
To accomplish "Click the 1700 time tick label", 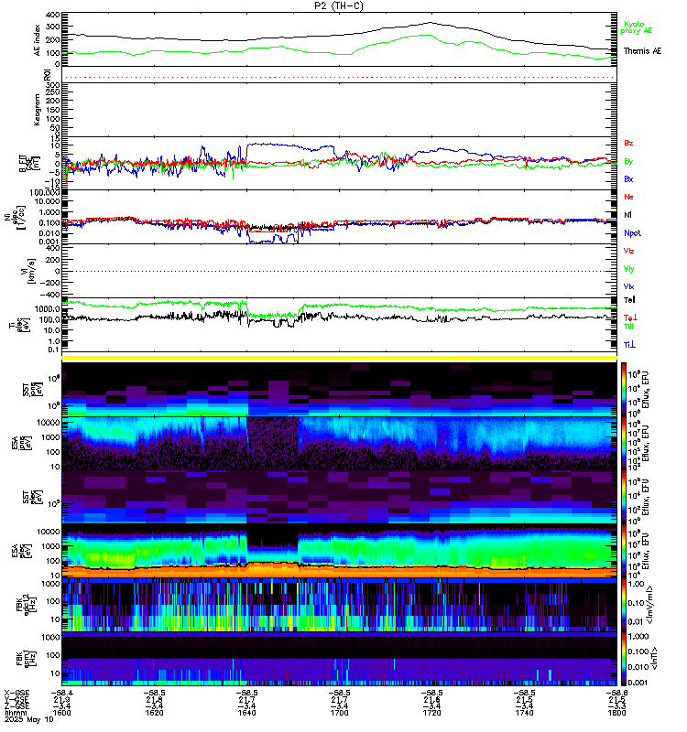I will coord(339,713).
